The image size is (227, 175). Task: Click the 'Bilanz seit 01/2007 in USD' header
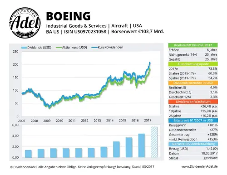193,121
